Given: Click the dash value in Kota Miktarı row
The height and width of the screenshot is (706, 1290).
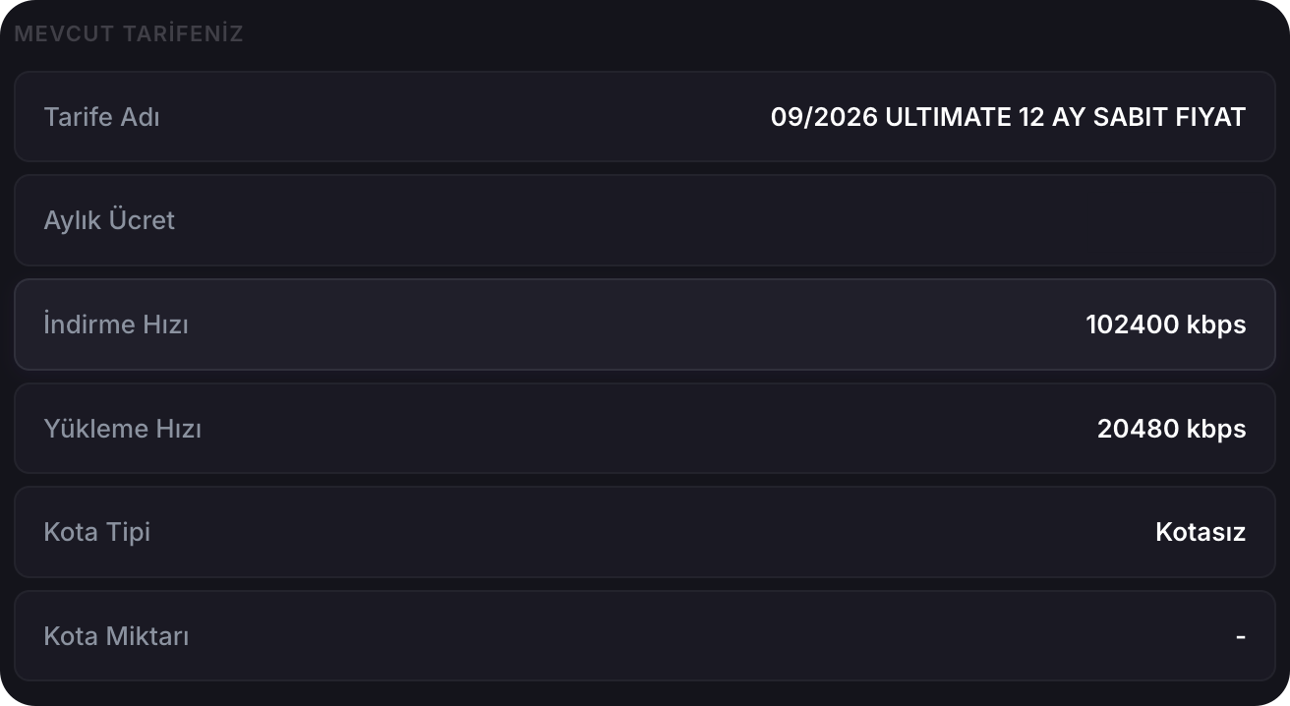Looking at the screenshot, I should point(1241,636).
